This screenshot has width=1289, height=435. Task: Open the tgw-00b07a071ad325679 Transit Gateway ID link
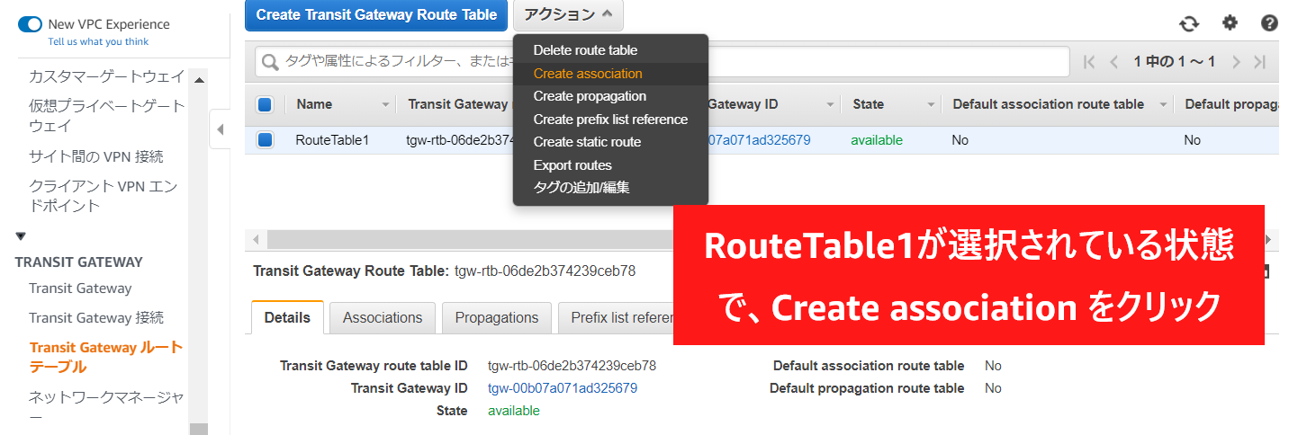[x=562, y=388]
